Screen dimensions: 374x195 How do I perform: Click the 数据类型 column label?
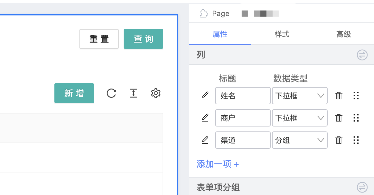[291, 78]
